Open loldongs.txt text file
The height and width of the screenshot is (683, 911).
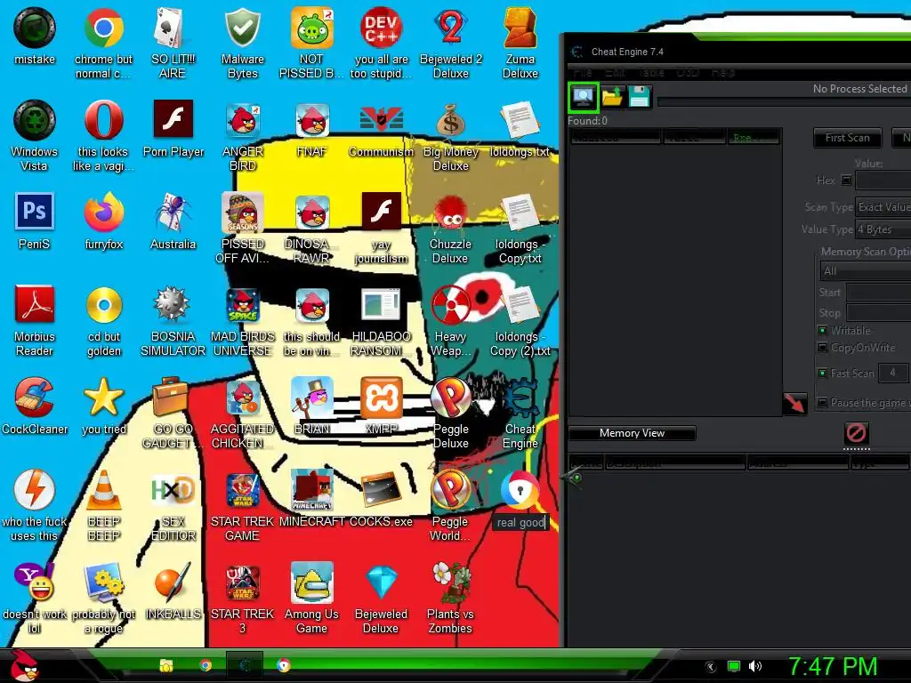pyautogui.click(x=520, y=120)
